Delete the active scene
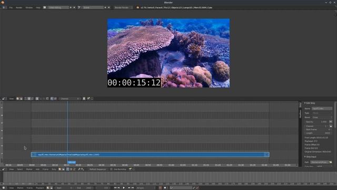The height and width of the screenshot is (190, 337). coord(109,7)
